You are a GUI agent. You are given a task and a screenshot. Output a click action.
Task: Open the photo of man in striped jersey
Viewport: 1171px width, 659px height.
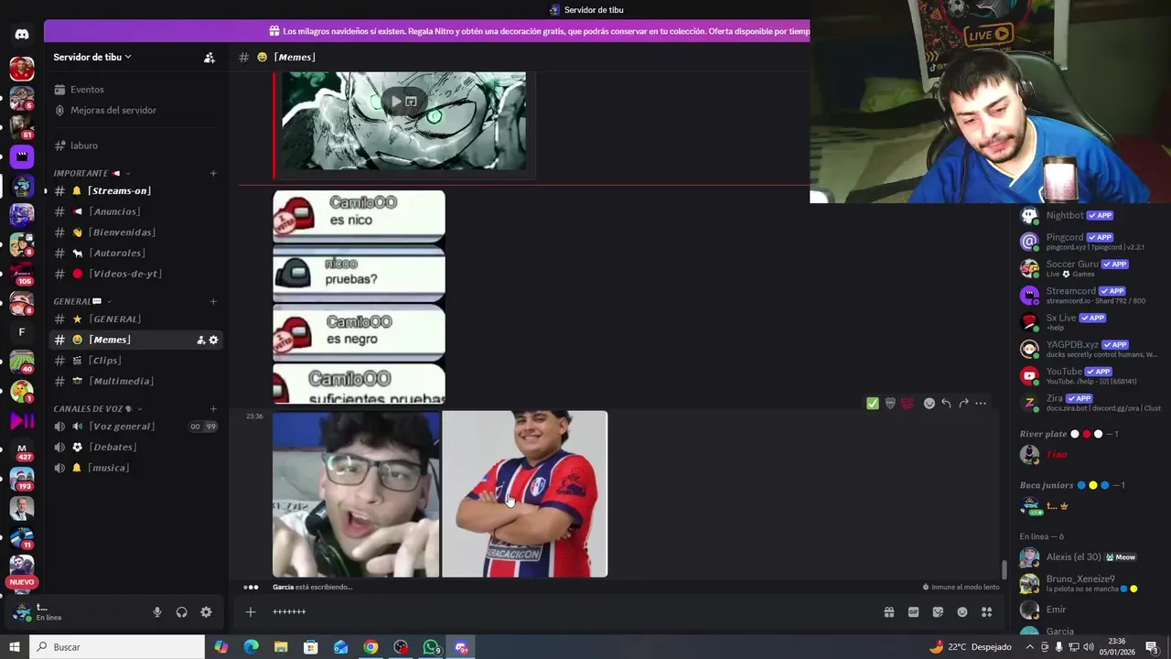[x=525, y=494]
